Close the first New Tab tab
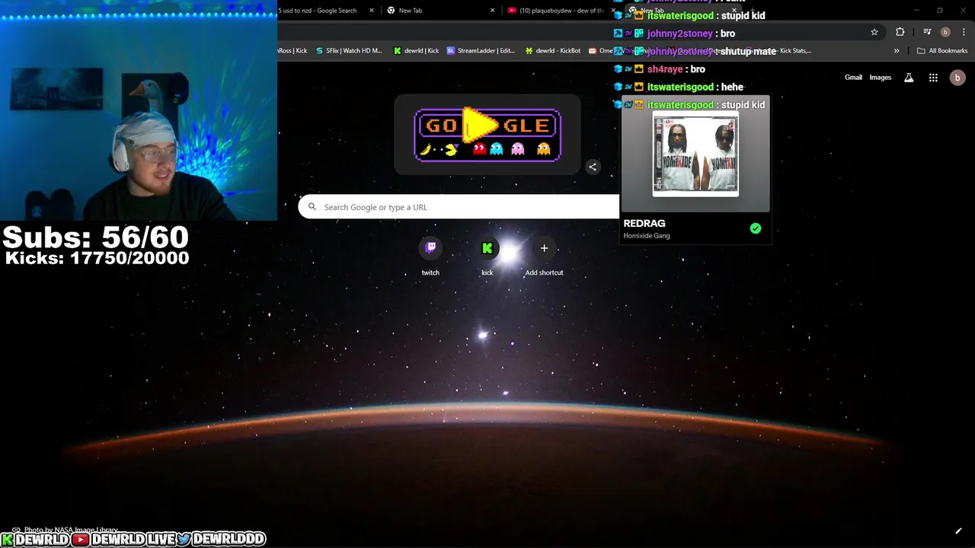 (x=492, y=11)
